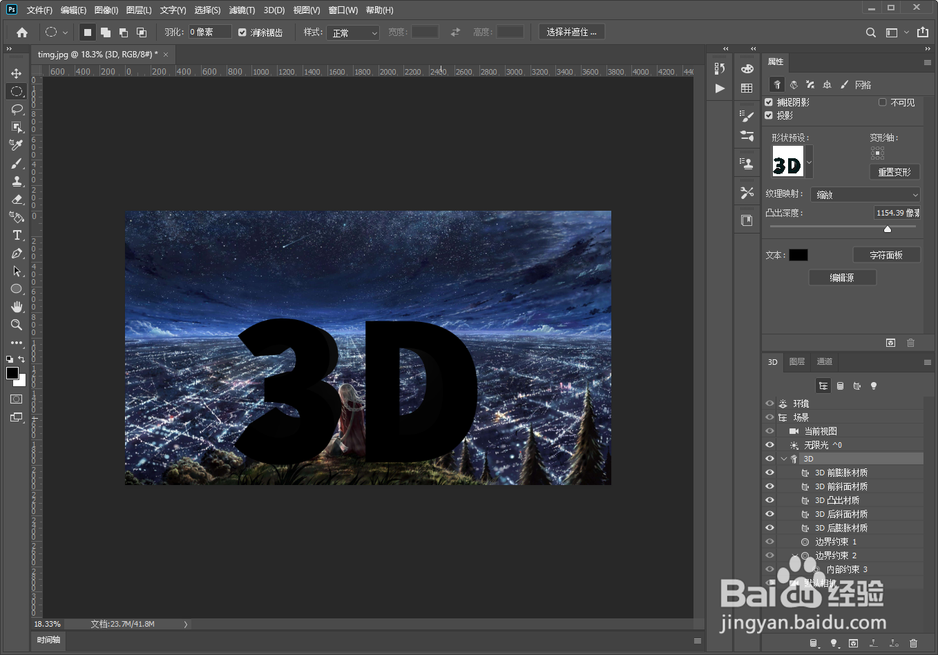Switch to Coordinates properties icon
938x655 pixels.
(827, 84)
